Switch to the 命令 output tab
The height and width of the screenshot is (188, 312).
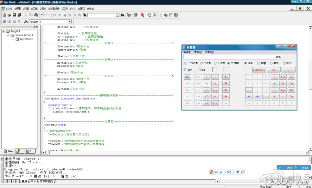coord(33,181)
